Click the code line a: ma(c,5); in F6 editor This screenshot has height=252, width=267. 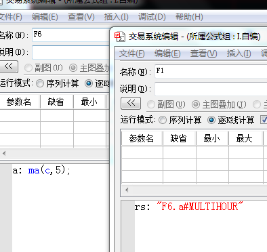[x=41, y=170]
